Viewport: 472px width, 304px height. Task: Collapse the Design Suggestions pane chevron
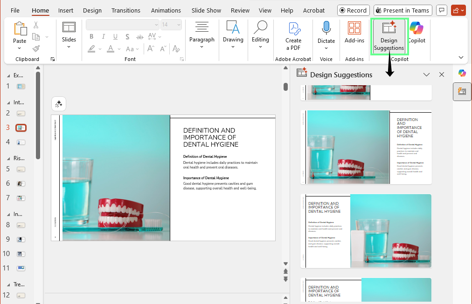(426, 74)
